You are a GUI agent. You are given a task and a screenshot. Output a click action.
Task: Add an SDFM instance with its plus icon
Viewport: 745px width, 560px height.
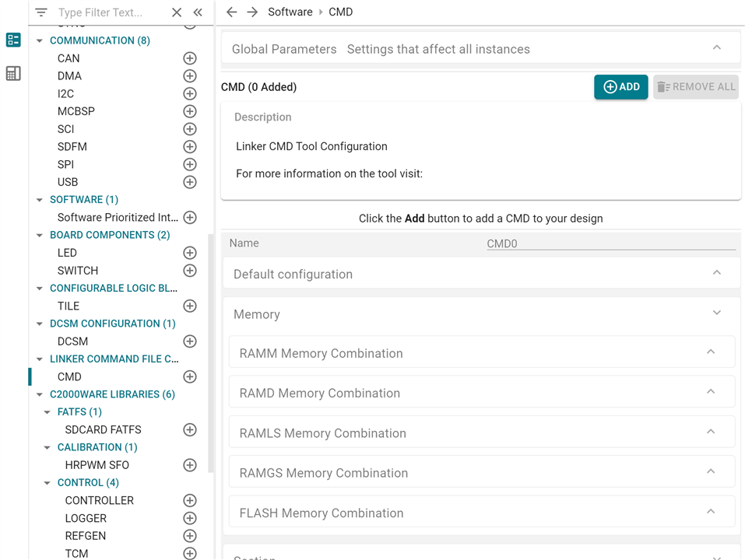pos(190,147)
